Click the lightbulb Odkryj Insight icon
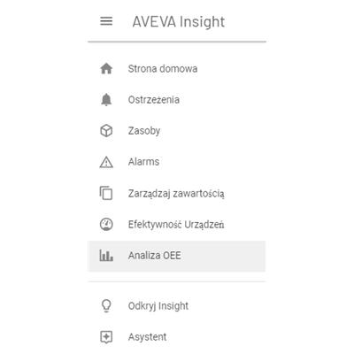 (x=106, y=305)
